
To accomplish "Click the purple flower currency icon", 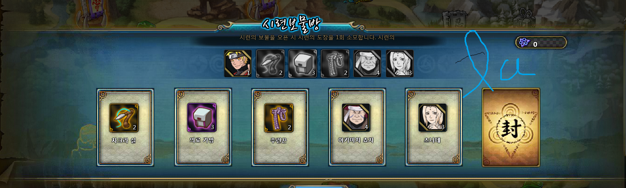I will tap(524, 43).
